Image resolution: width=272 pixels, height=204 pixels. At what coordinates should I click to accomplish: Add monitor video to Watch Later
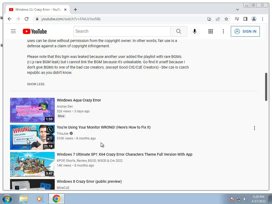50,130
